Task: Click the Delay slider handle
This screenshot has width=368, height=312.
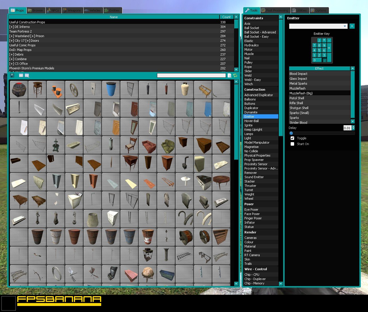Action: pyautogui.click(x=291, y=133)
